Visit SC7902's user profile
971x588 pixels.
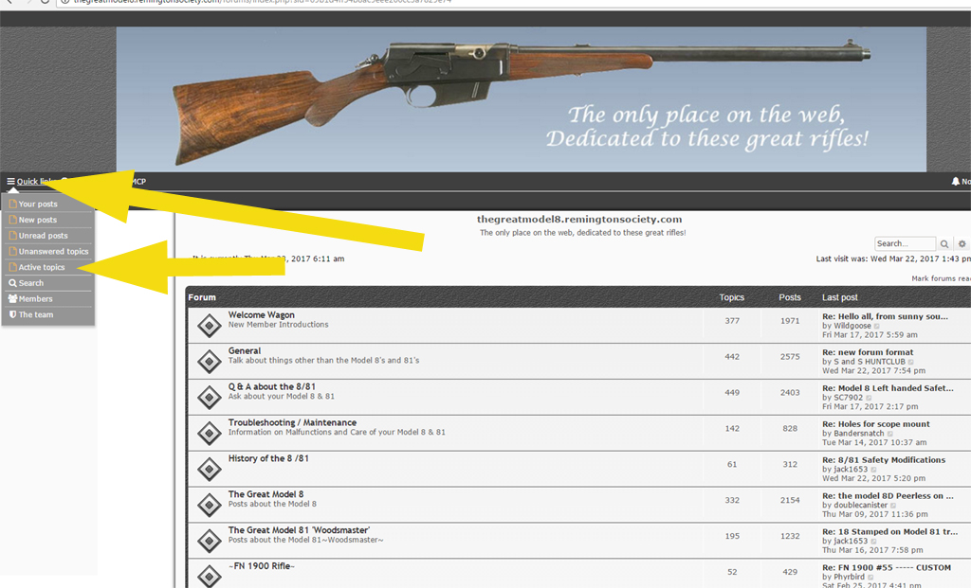pos(848,398)
